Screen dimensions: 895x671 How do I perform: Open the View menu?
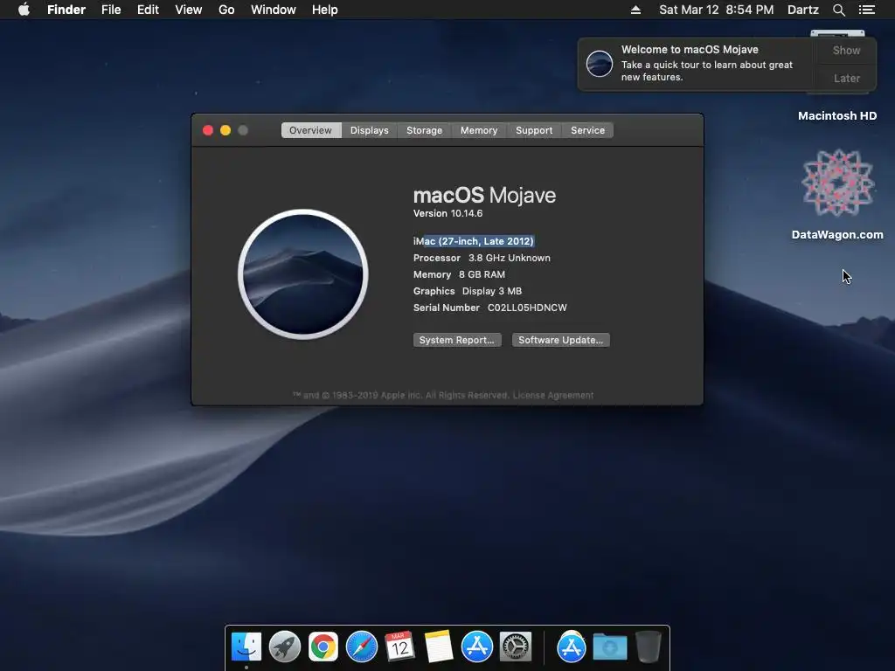coord(189,10)
